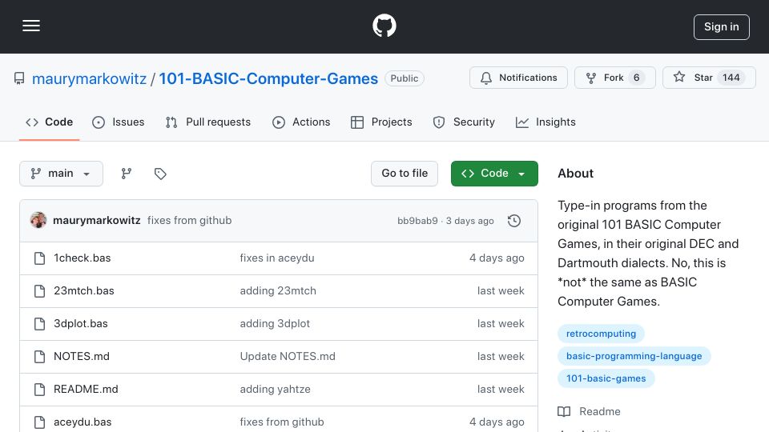This screenshot has width=769, height=432.
Task: Click file icon beside NOTES.md
Action: pos(40,357)
